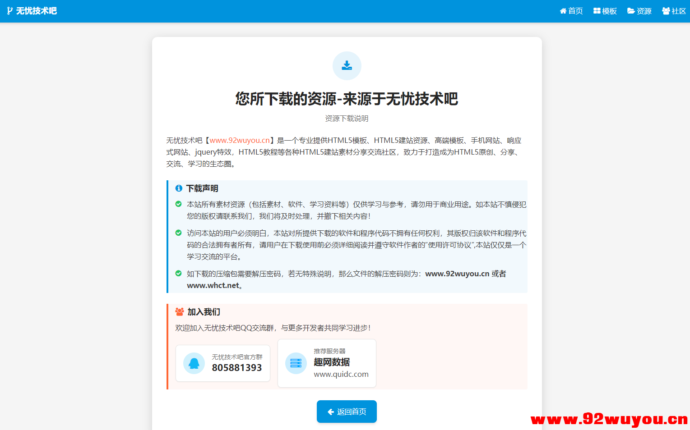Open the 首页 navigation item
The width and height of the screenshot is (690, 430).
point(571,11)
